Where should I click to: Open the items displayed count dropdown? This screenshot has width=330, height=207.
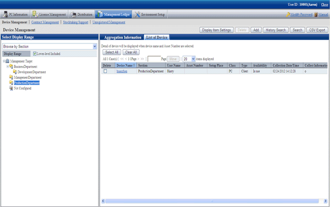193,59
